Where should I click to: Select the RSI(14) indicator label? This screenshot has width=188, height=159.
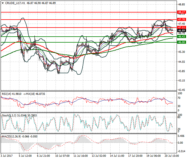tap(7, 94)
